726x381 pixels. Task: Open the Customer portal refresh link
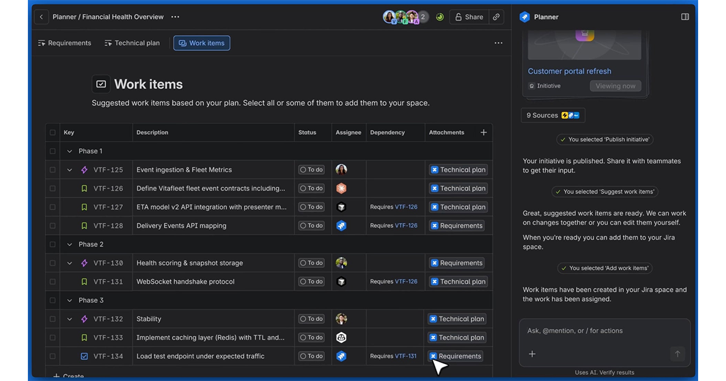pyautogui.click(x=569, y=71)
